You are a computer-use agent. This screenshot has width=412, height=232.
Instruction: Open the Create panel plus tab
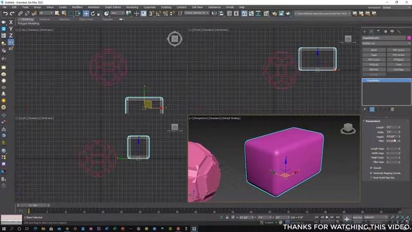[x=365, y=32]
